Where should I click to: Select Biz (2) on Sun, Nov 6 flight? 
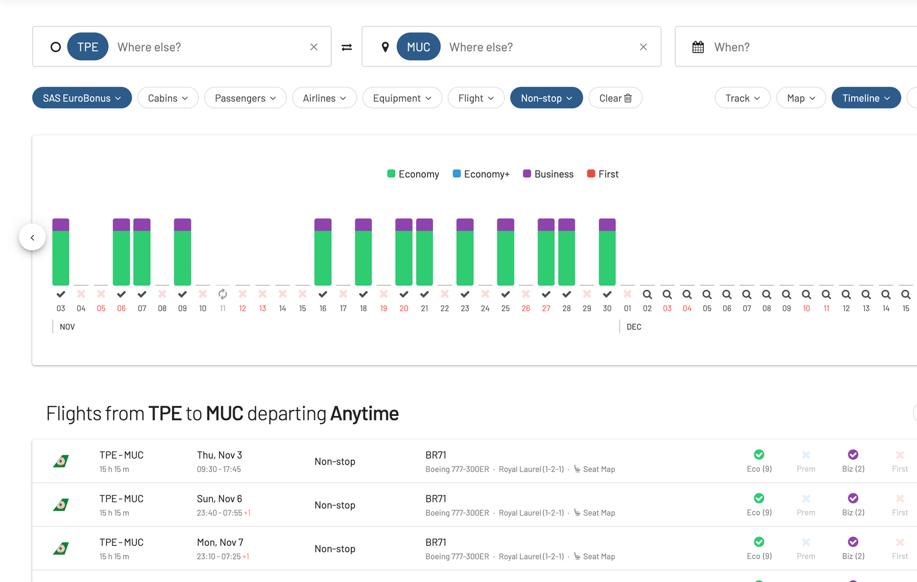(x=853, y=505)
